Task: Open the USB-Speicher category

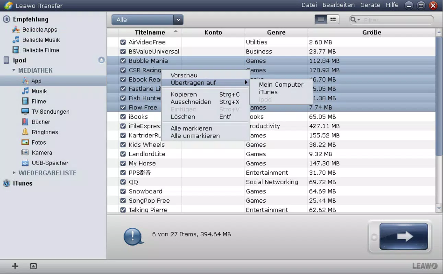Action: pos(50,163)
